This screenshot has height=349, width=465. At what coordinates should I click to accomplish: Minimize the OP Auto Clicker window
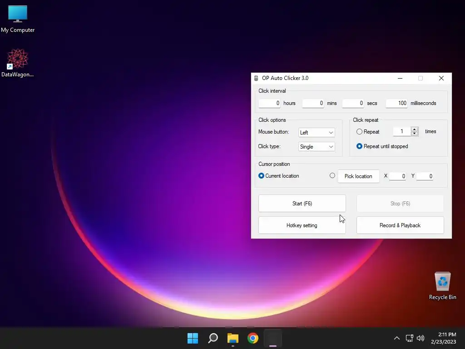click(400, 78)
